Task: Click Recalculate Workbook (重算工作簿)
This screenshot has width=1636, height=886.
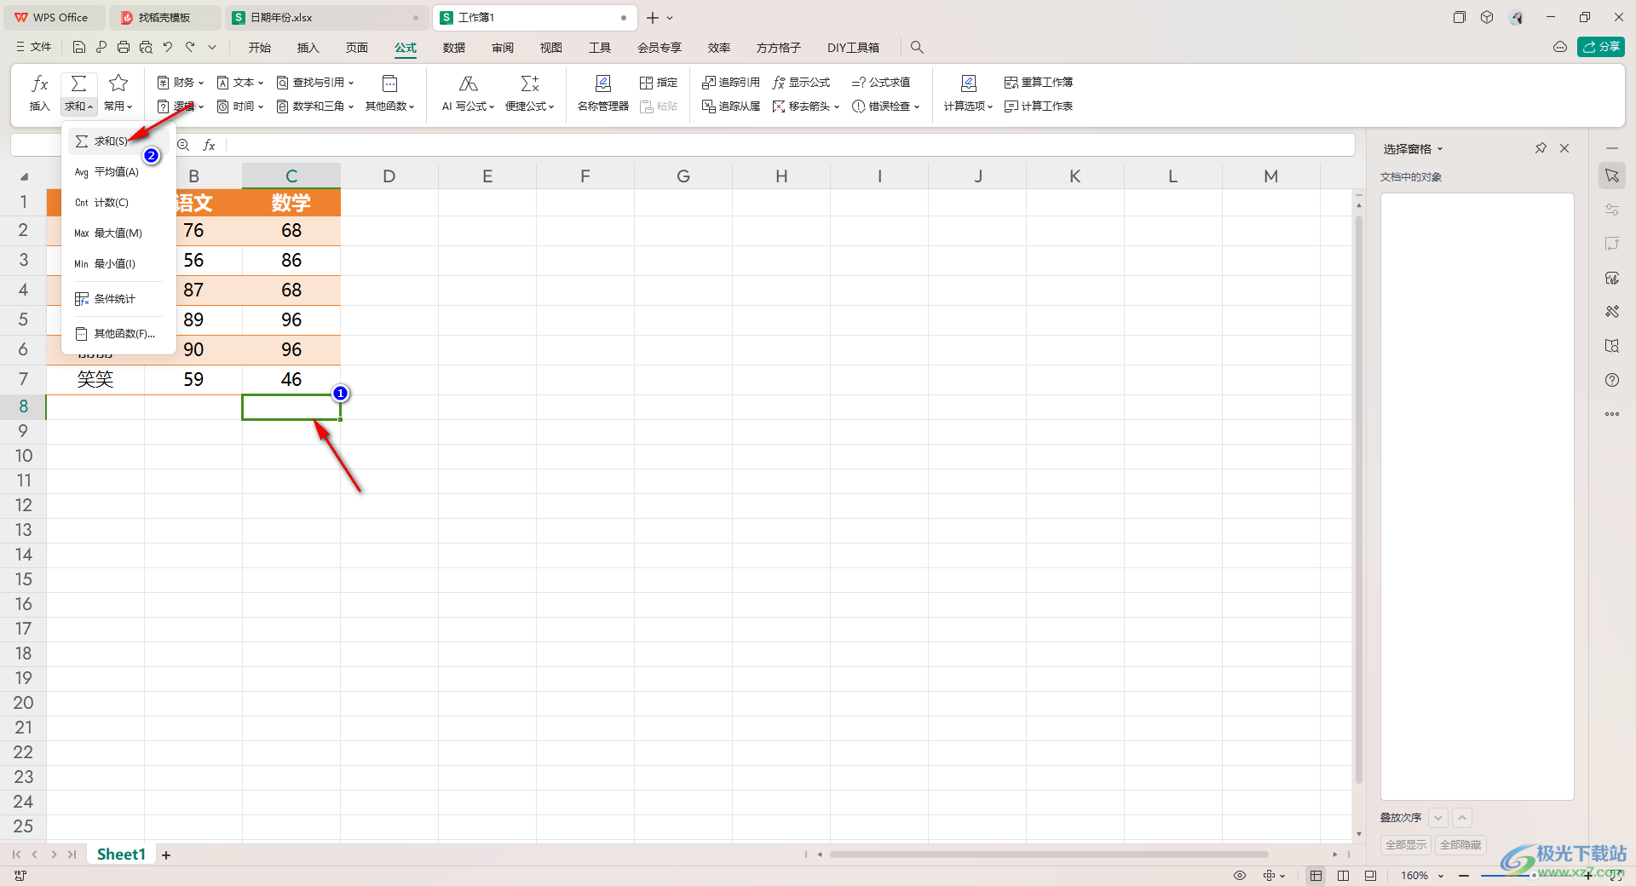Action: 1039,83
